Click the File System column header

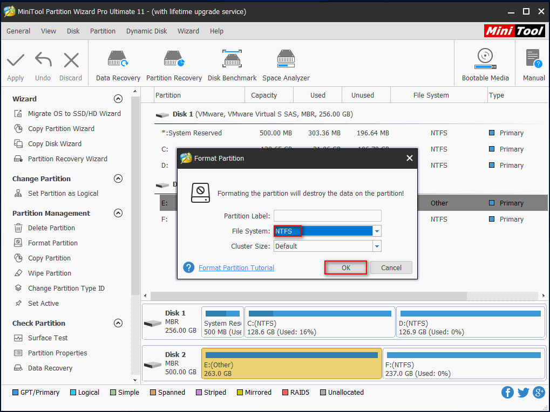[439, 95]
